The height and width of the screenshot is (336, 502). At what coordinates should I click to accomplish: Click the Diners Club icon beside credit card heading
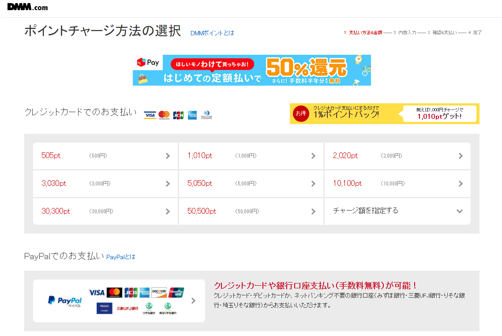point(206,115)
